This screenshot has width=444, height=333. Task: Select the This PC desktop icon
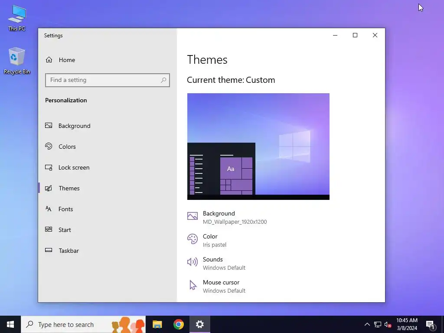tap(17, 18)
